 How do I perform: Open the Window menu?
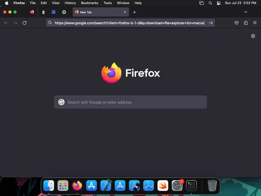click(x=123, y=3)
